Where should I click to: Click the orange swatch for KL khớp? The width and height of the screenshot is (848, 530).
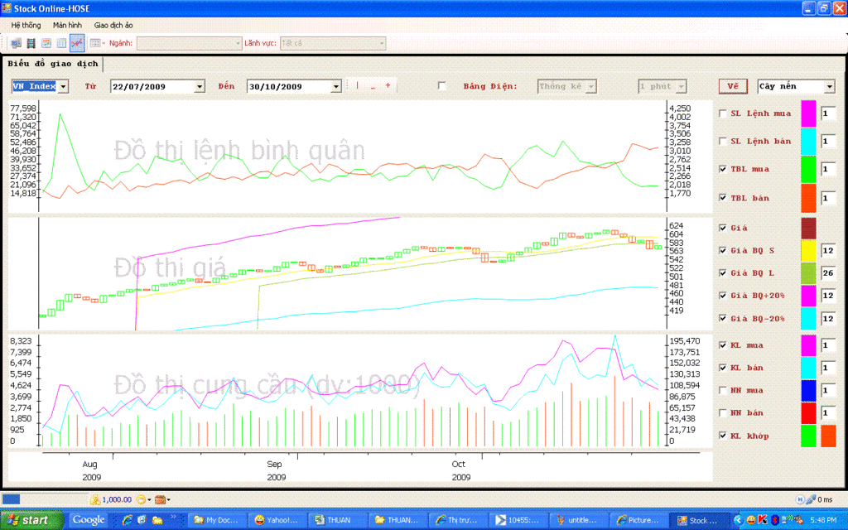(x=828, y=436)
